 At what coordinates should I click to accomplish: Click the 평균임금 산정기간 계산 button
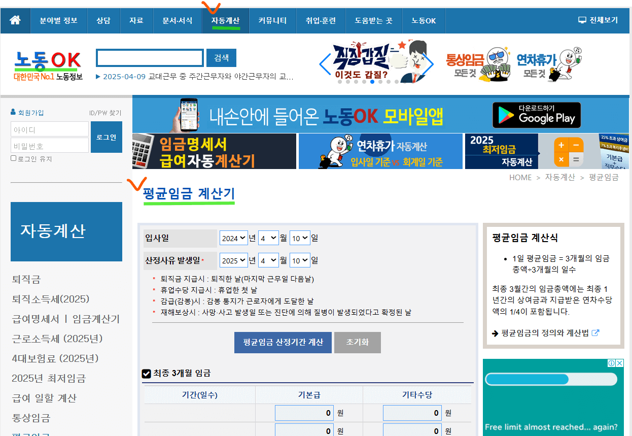[x=283, y=342]
